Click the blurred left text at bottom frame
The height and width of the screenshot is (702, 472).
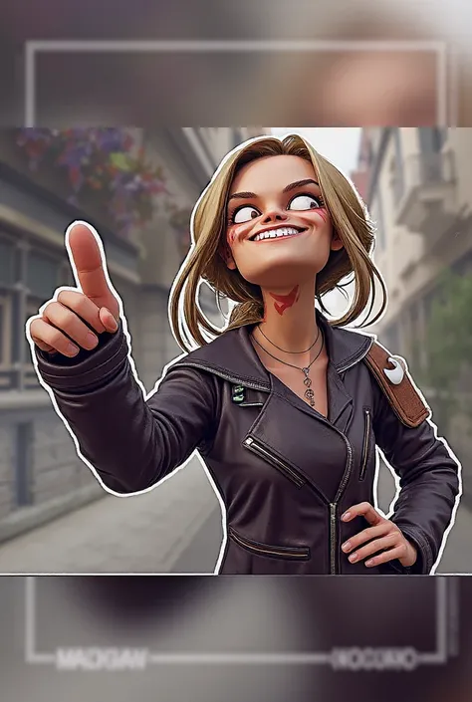pyautogui.click(x=103, y=658)
